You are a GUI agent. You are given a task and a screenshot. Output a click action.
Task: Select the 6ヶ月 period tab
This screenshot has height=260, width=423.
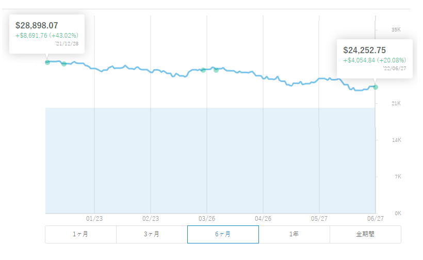pyautogui.click(x=223, y=234)
